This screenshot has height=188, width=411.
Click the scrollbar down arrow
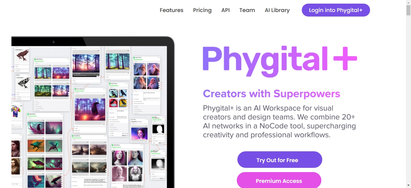[408, 185]
